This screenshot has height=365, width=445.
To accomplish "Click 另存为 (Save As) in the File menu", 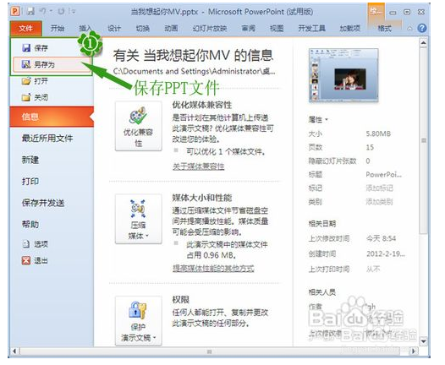I will [52, 64].
